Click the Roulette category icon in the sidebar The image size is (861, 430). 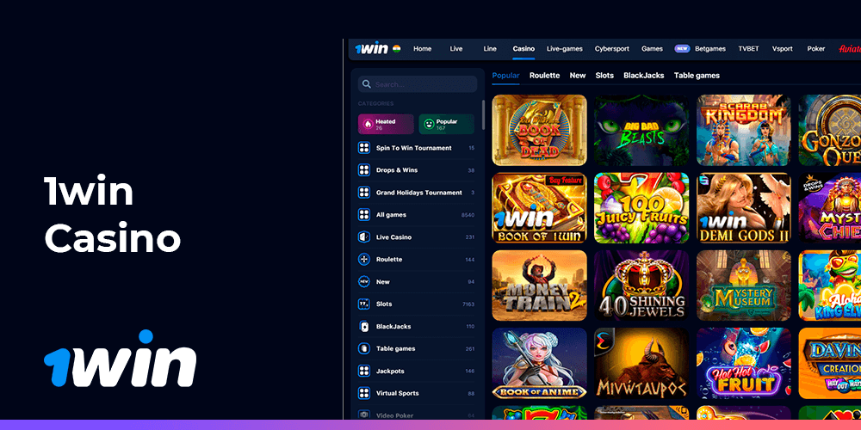364,259
